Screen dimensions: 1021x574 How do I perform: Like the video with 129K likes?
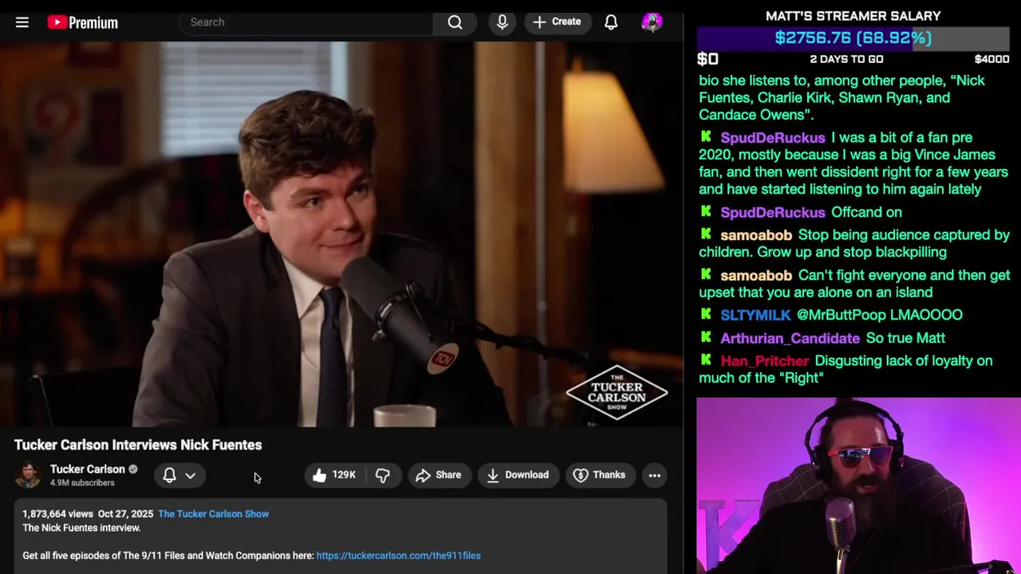tap(335, 475)
